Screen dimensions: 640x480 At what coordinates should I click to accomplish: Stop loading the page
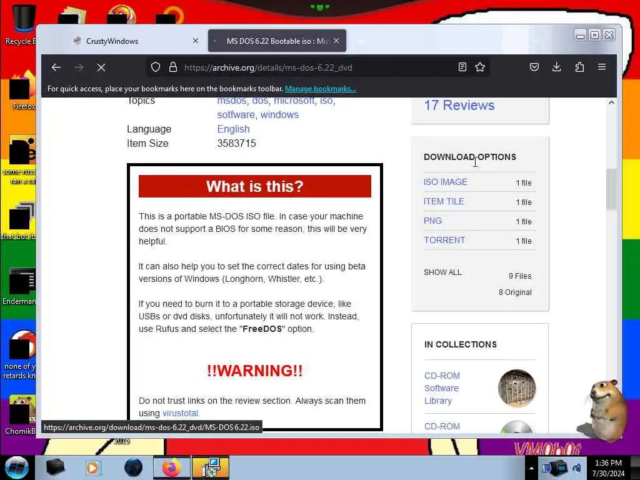point(101,67)
